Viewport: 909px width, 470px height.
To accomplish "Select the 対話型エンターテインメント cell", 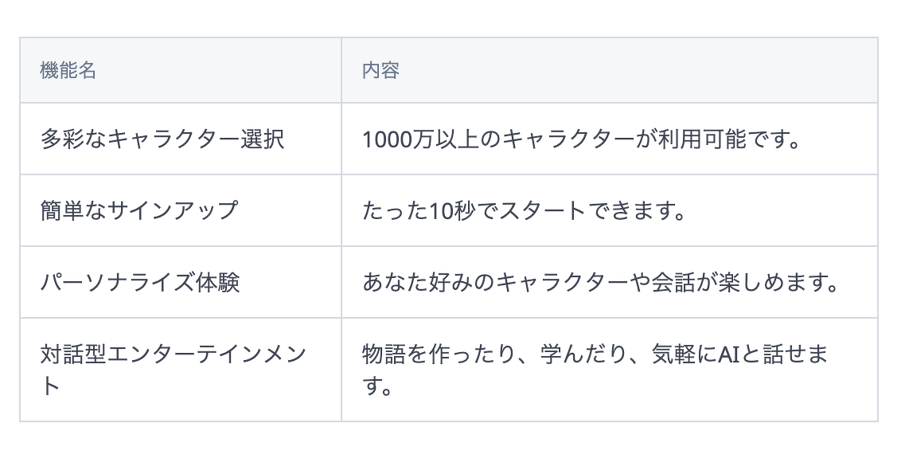I will [x=181, y=370].
